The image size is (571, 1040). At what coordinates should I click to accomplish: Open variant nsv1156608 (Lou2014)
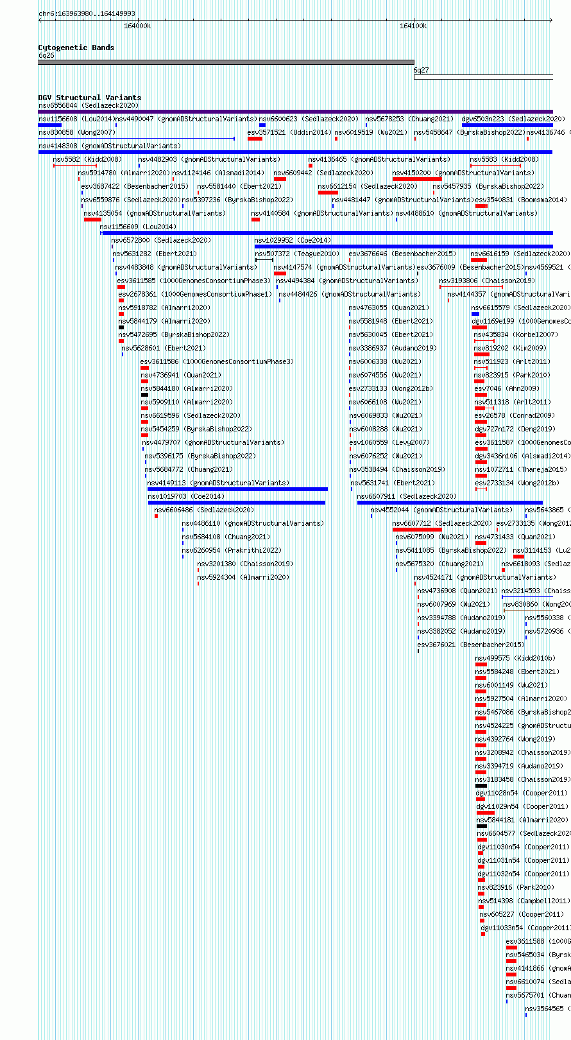(x=76, y=119)
